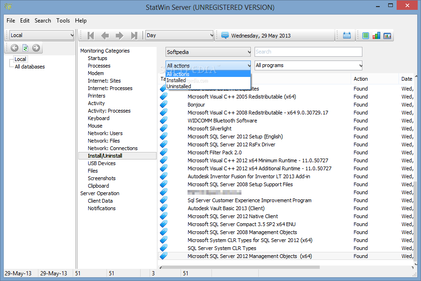The width and height of the screenshot is (421, 281).
Task: Select row Sql Server Customer Experience Improvement Program
Action: point(287,200)
